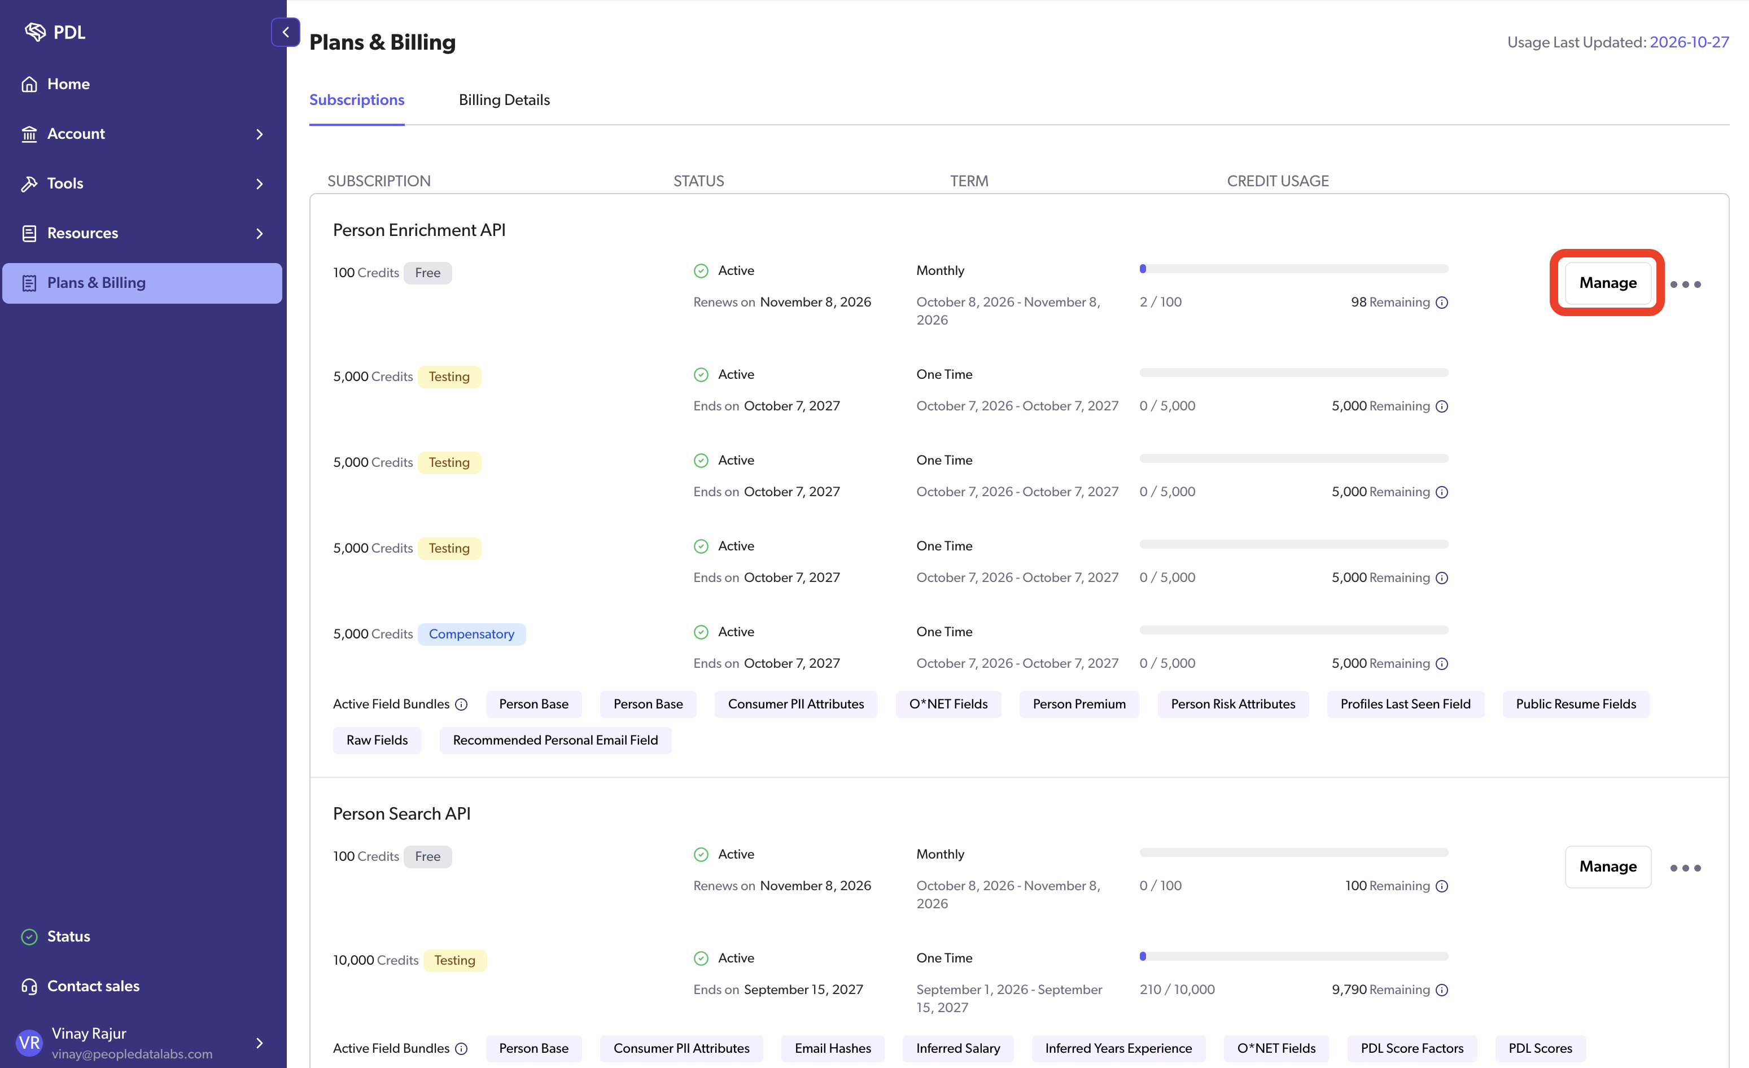
Task: Click the 2026-10-27 usage updated date
Action: click(1689, 42)
